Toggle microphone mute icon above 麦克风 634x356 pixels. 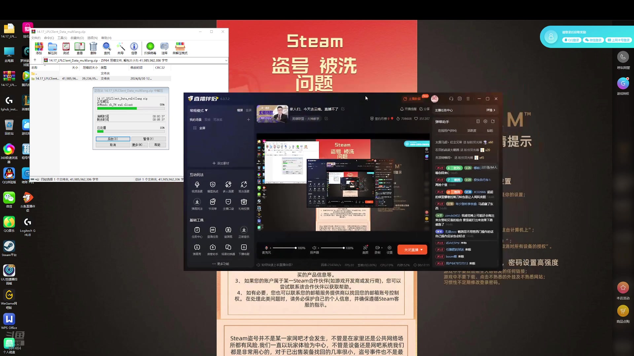point(266,248)
